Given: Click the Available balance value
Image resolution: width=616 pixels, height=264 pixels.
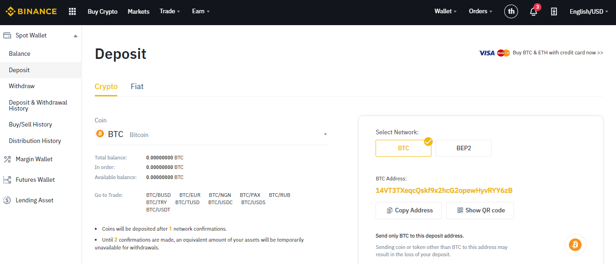Looking at the screenshot, I should click(165, 177).
